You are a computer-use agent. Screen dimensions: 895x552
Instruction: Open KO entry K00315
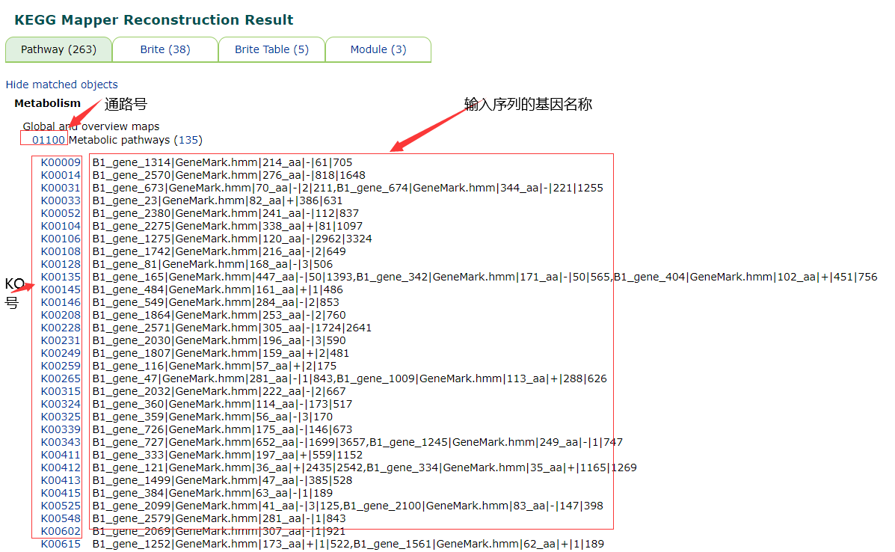point(61,391)
